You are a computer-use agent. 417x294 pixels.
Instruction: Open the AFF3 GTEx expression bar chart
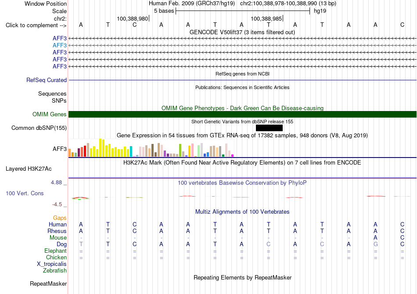click(151, 148)
